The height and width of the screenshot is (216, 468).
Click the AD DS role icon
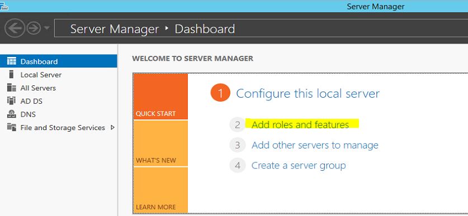pos(11,101)
